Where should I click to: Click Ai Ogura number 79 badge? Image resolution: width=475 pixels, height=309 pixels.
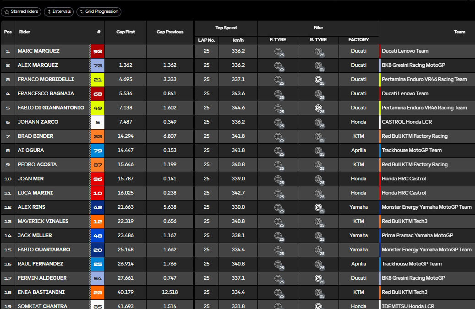point(98,151)
